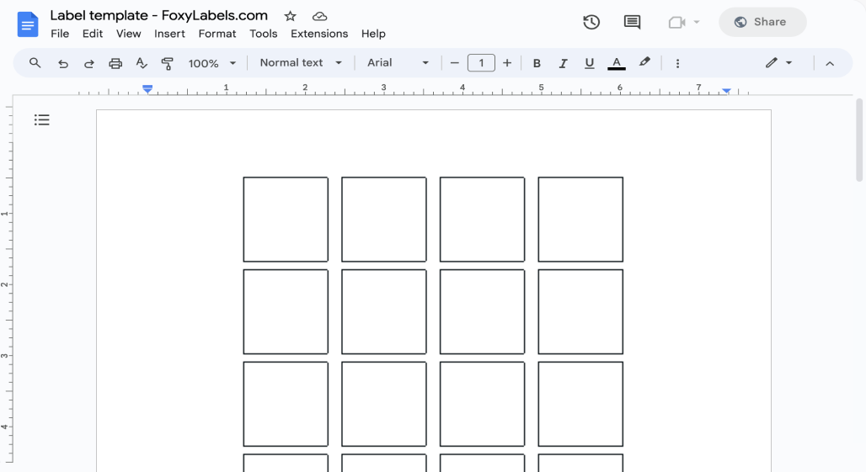Click the first label cell in top row
Image resolution: width=866 pixels, height=472 pixels.
[286, 220]
